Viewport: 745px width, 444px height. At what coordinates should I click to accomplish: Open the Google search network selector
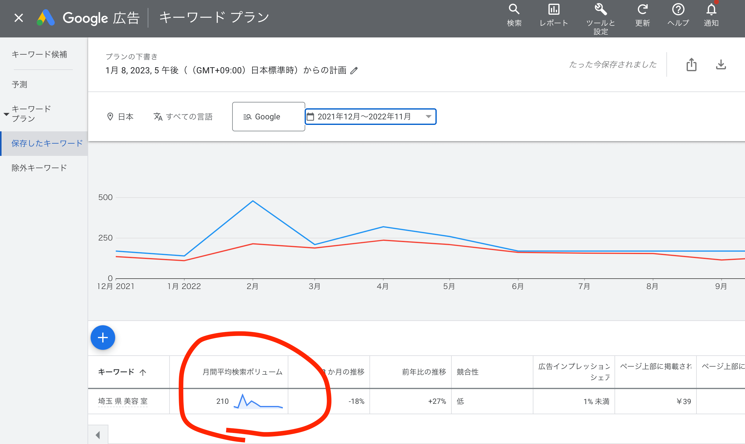point(268,117)
